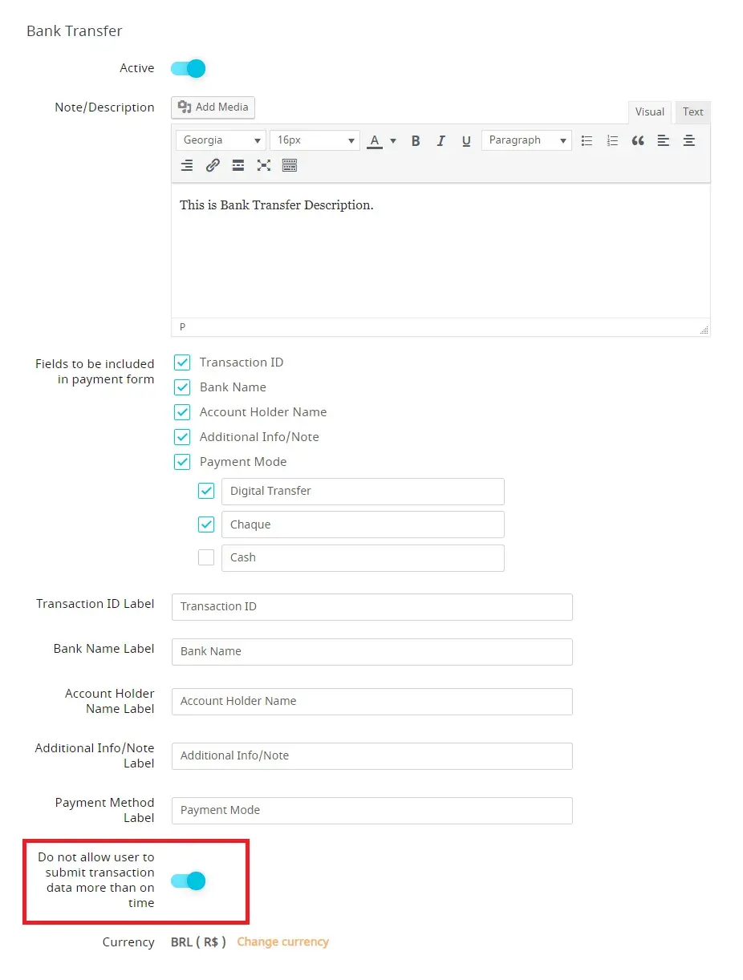Enable the Cash payment mode checkbox
Screen dimensions: 743x980
coord(206,557)
